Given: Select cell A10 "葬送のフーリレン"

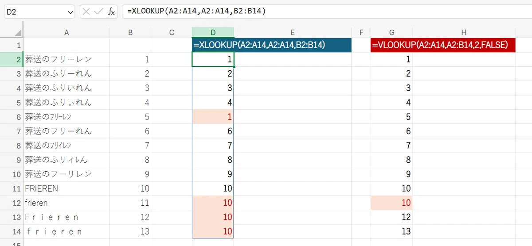Looking at the screenshot, I should click(x=66, y=174).
